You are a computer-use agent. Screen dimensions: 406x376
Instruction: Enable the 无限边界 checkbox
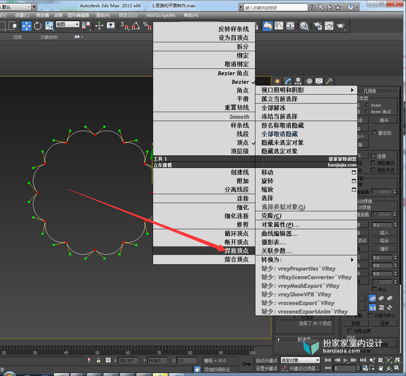[349, 331]
